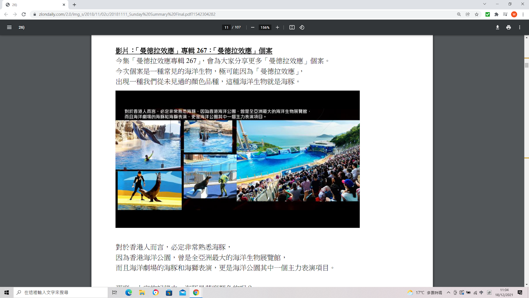
Task: Open the media control playlist icon
Action: click(x=505, y=14)
